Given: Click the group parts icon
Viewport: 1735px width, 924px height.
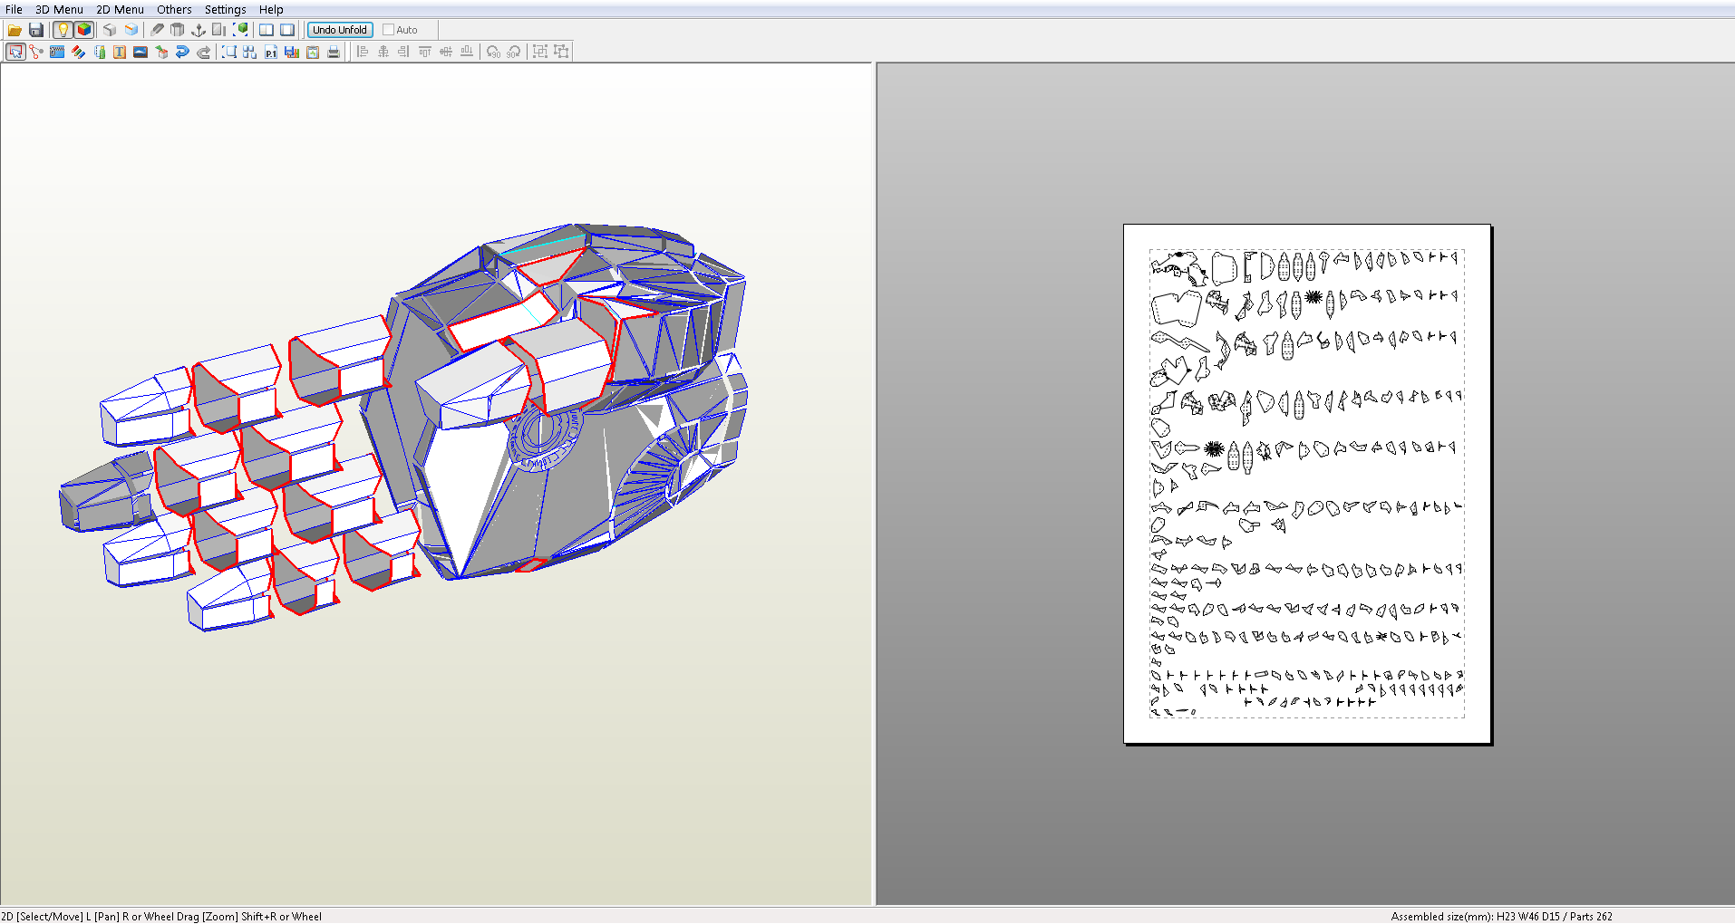Looking at the screenshot, I should (540, 52).
